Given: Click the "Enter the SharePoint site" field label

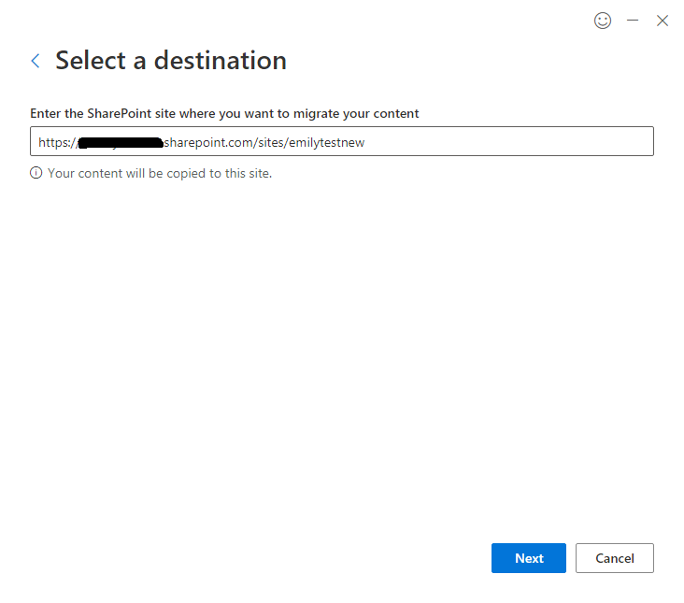Looking at the screenshot, I should click(x=224, y=113).
